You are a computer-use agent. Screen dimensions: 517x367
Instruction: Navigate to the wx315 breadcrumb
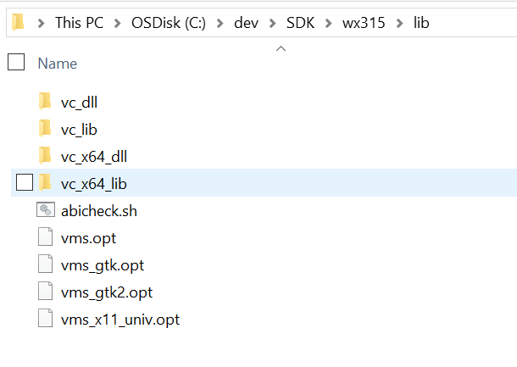364,23
